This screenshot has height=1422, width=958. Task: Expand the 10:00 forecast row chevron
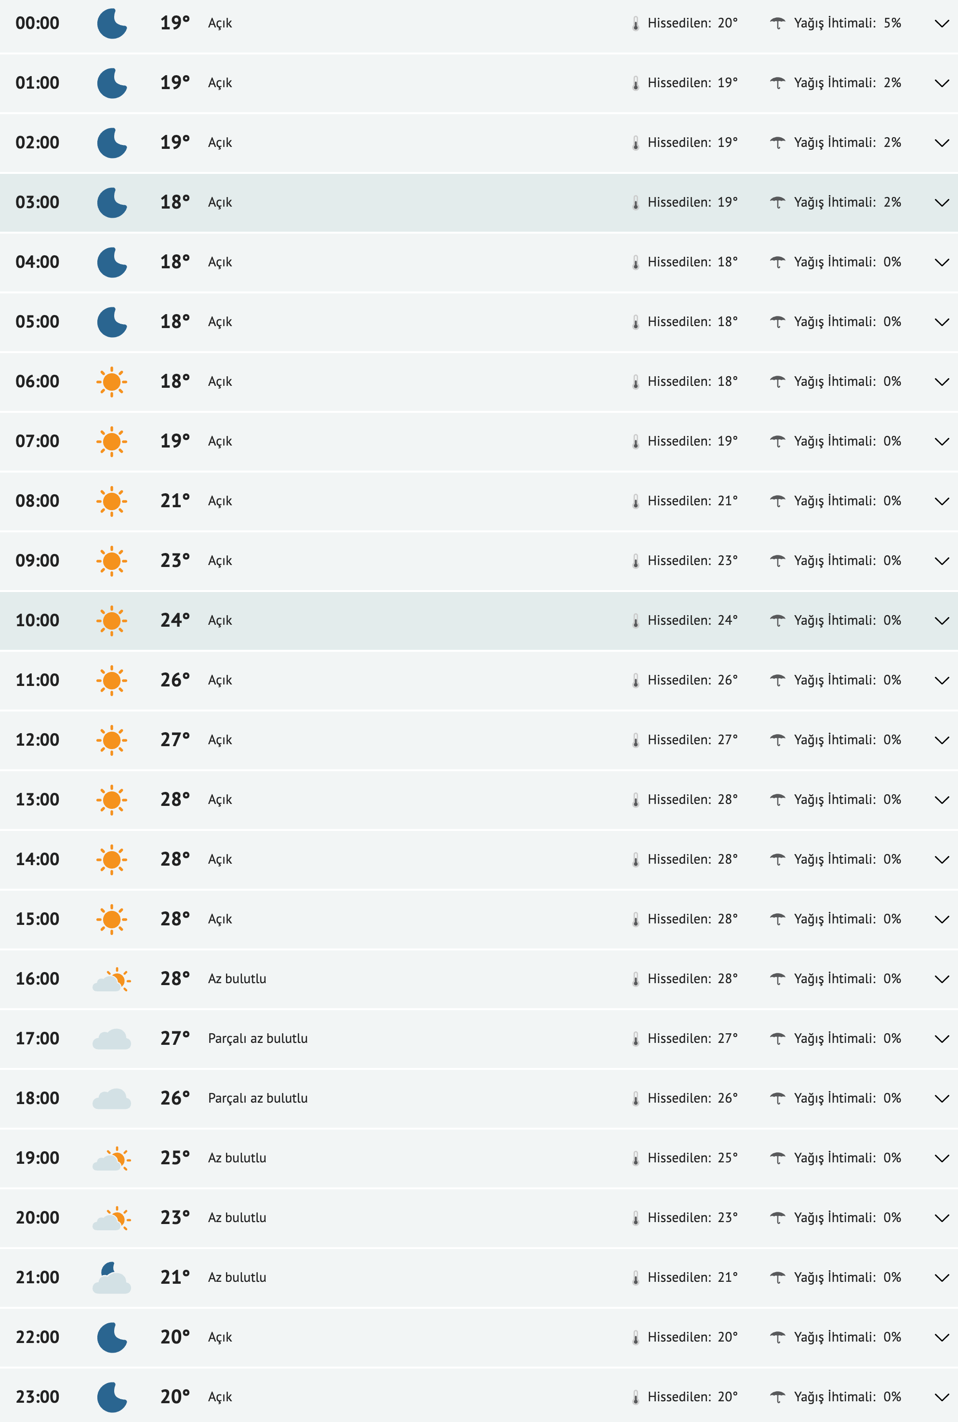(942, 621)
